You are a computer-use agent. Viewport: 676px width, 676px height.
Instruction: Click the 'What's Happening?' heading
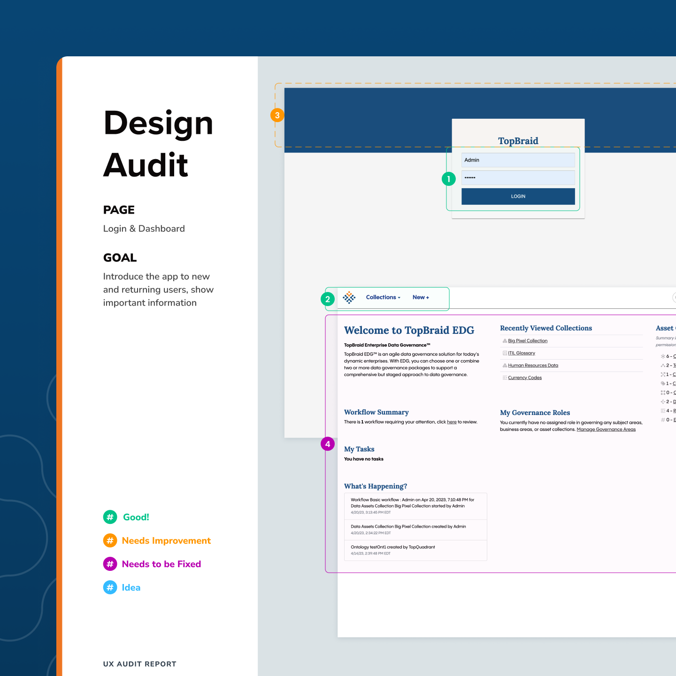point(376,486)
